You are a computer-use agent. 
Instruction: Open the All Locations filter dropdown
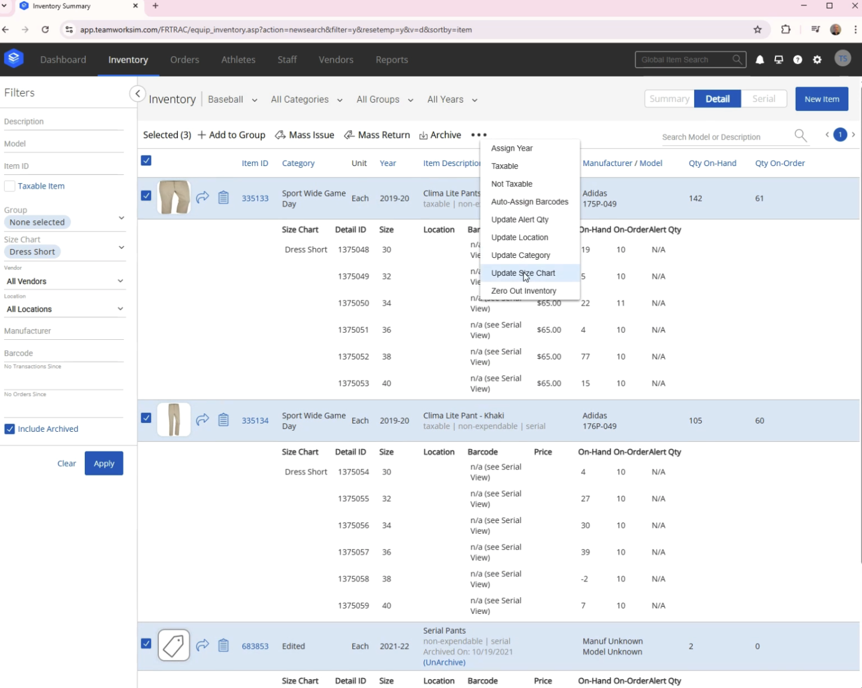(64, 309)
